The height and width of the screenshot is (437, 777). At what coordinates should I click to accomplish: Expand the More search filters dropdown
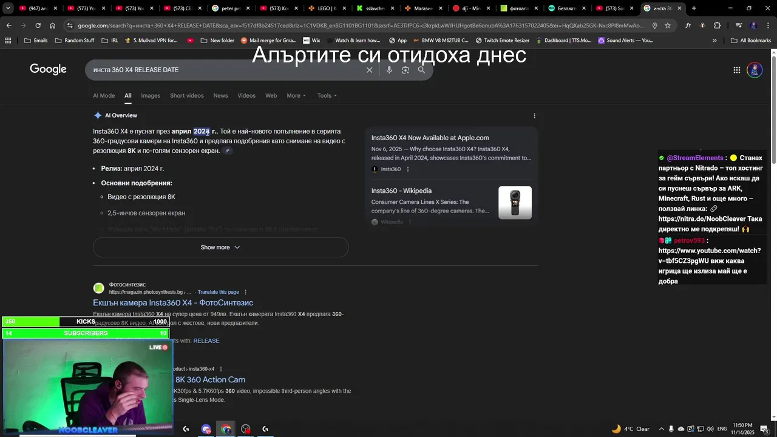(x=296, y=95)
